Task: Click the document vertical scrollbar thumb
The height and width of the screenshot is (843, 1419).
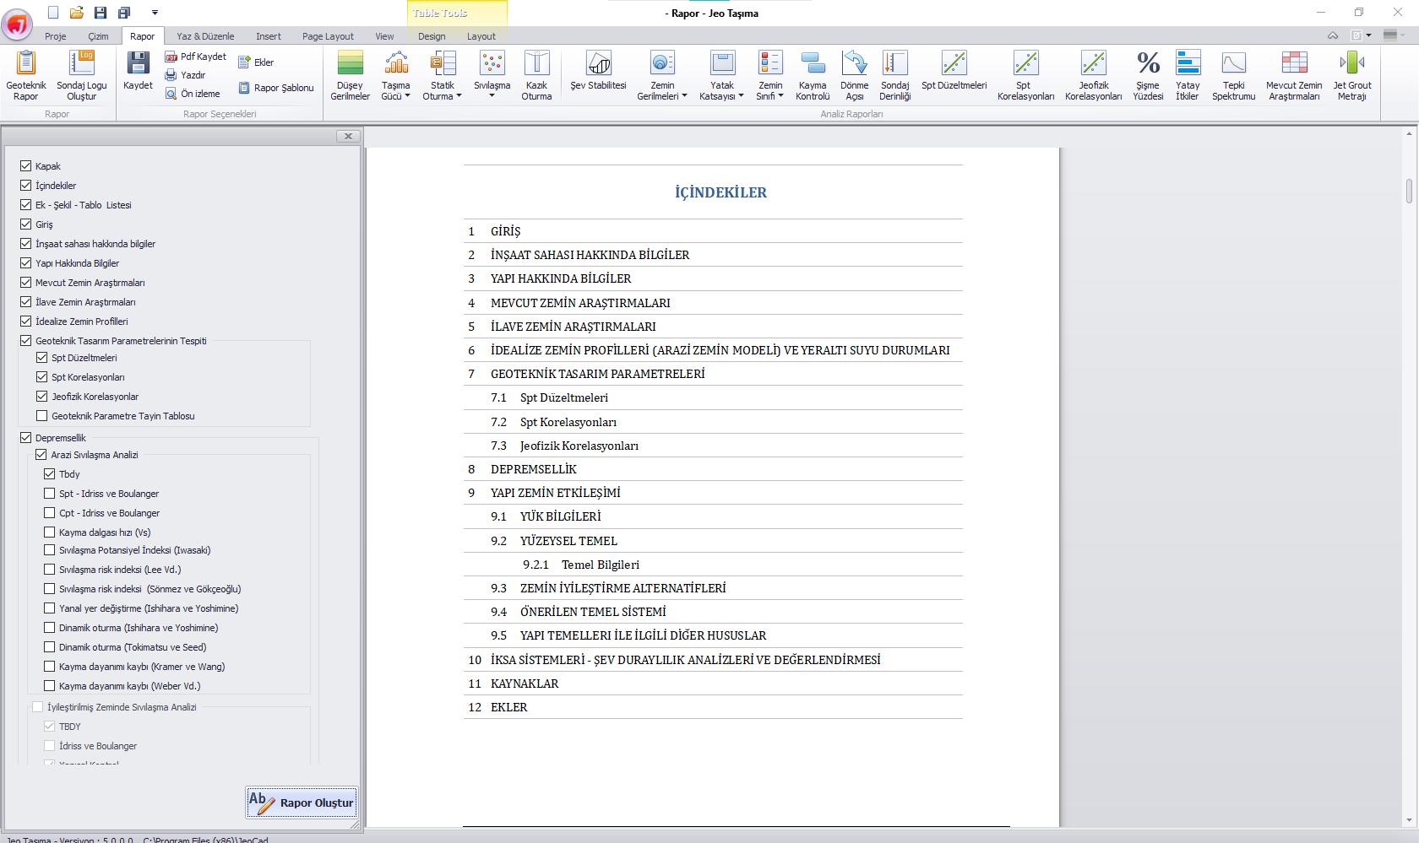Action: click(1409, 191)
